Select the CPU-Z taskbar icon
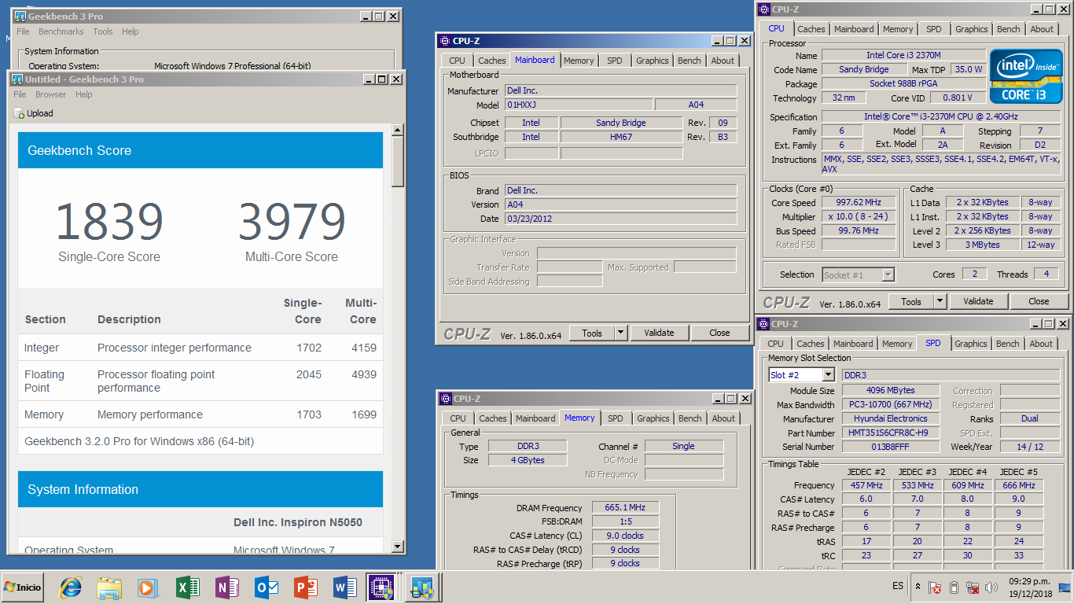The height and width of the screenshot is (604, 1074). [383, 587]
